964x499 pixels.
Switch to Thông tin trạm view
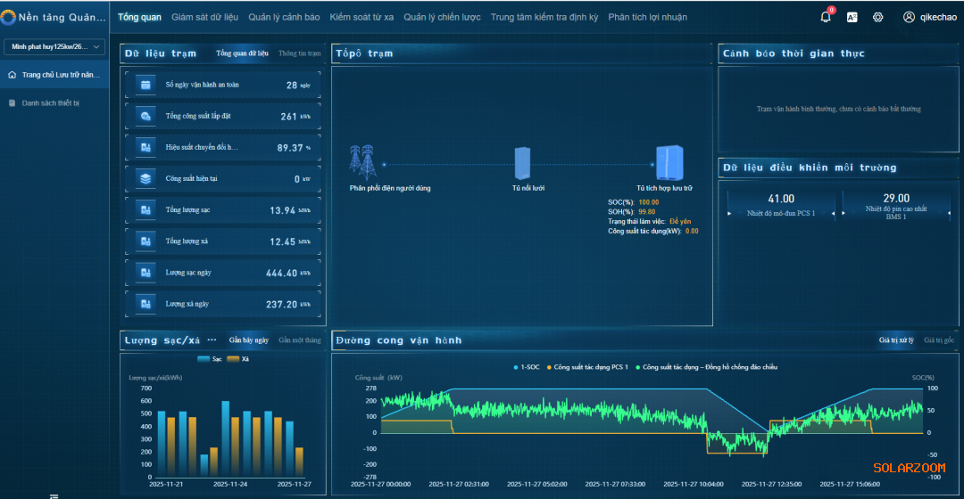(299, 53)
